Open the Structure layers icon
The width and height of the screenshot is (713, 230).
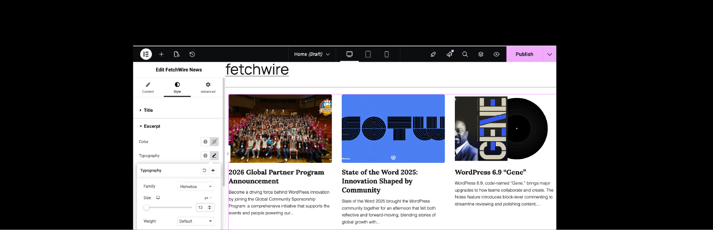click(x=481, y=54)
